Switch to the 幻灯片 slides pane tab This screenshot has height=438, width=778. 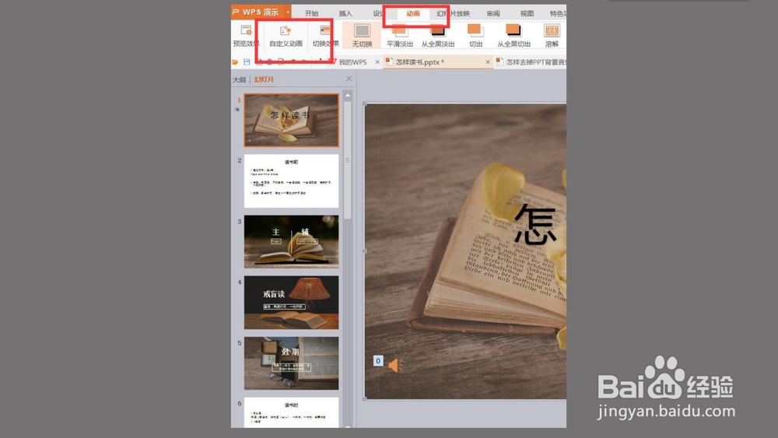pyautogui.click(x=264, y=79)
